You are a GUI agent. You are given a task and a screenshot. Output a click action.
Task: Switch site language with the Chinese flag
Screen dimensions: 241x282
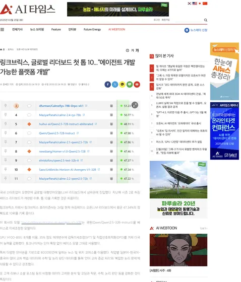click(205, 4)
